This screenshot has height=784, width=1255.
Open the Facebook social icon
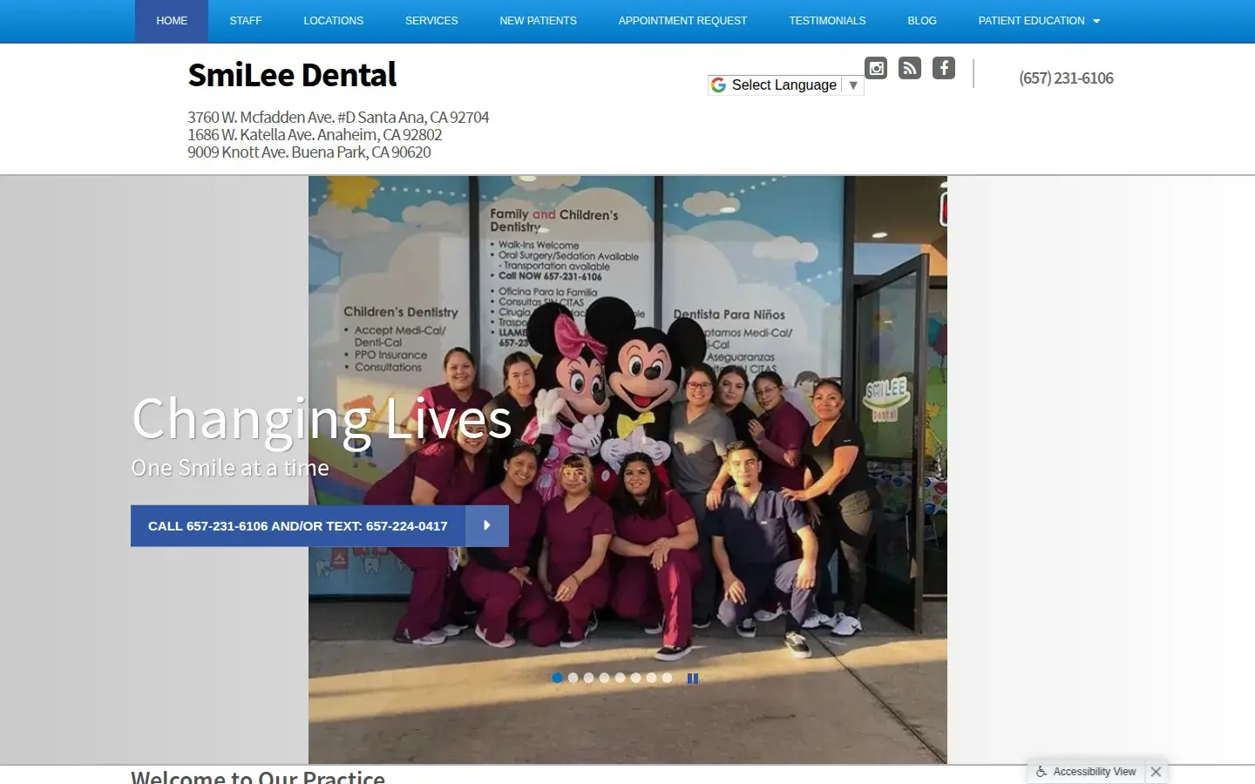944,68
